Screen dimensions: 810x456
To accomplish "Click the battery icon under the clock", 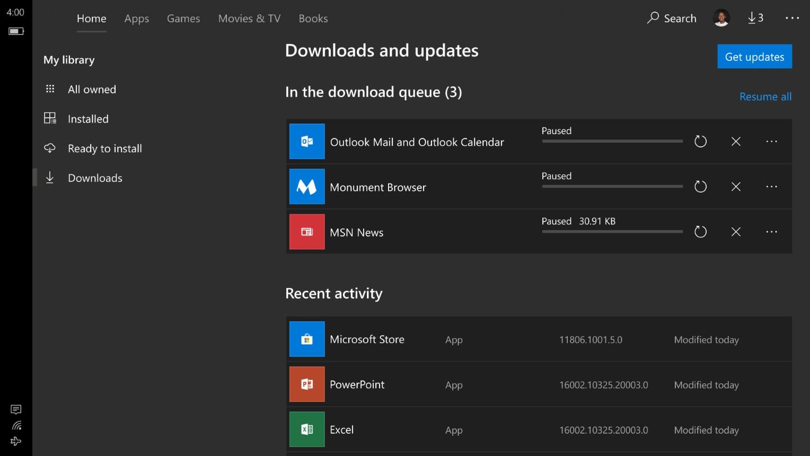I will (x=16, y=31).
